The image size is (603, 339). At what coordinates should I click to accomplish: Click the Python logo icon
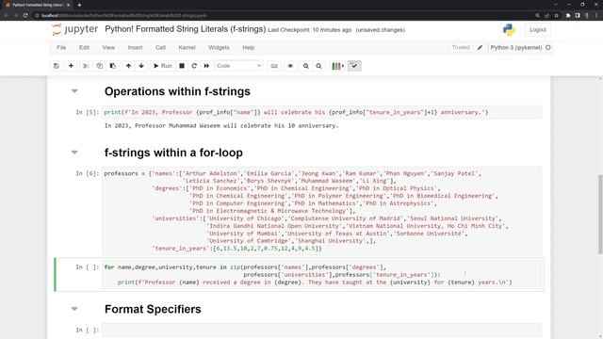[509, 29]
